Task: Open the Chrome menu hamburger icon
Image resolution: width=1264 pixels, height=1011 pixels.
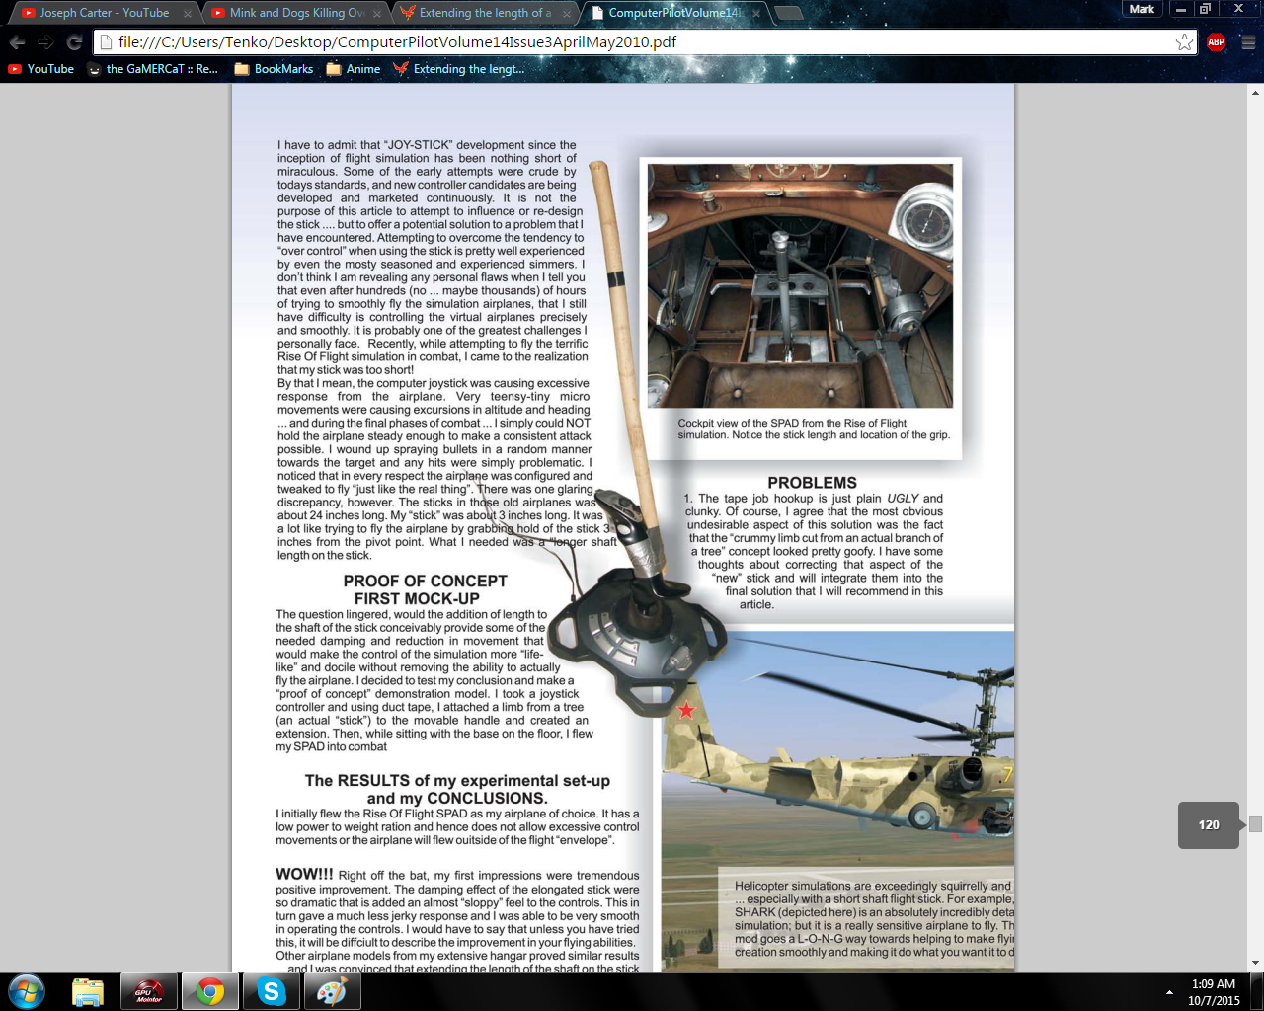Action: [1247, 42]
